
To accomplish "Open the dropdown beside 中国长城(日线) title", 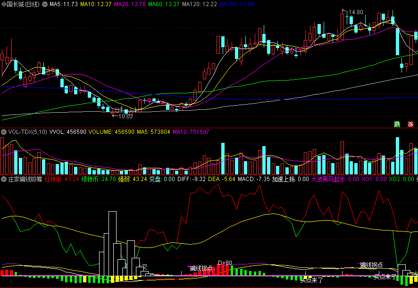I will [x=45, y=4].
